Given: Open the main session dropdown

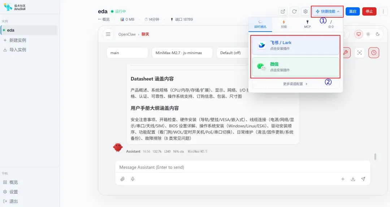Looking at the screenshot, I should pyautogui.click(x=127, y=53).
